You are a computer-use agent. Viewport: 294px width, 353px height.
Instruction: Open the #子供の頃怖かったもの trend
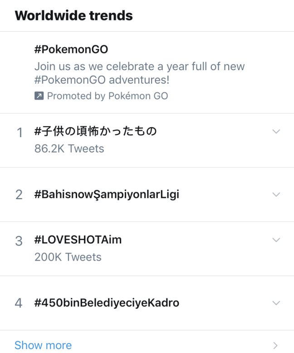95,131
